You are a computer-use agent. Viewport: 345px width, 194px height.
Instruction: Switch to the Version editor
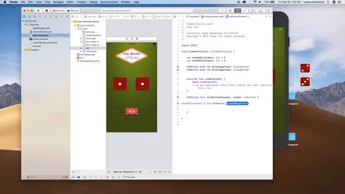[x=244, y=11]
